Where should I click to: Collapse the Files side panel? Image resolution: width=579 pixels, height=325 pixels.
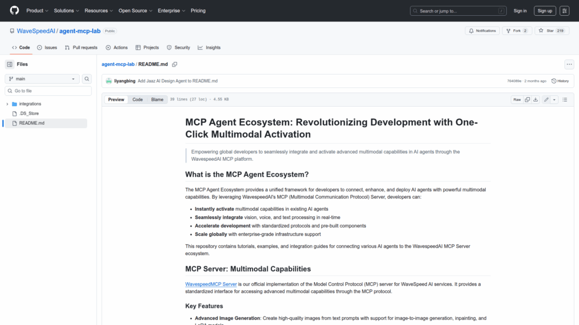pos(10,64)
